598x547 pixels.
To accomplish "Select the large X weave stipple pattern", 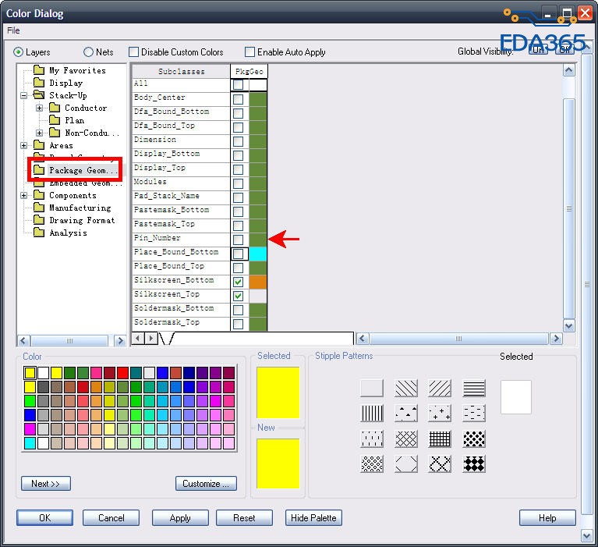I will pyautogui.click(x=440, y=464).
